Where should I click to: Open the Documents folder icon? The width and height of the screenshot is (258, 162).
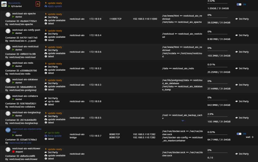4,4
